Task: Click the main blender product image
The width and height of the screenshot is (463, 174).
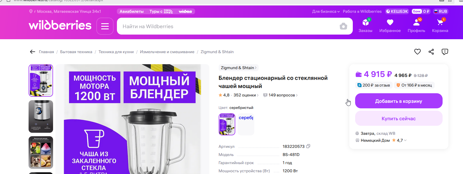Action: click(132, 119)
